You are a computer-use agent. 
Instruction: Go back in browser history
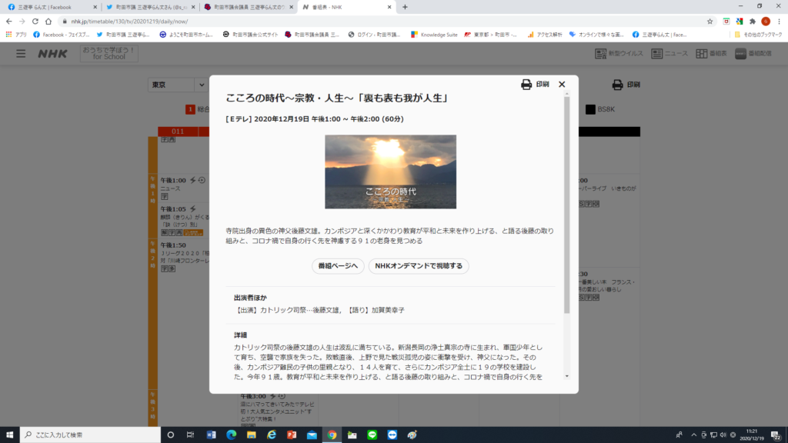pos(9,21)
